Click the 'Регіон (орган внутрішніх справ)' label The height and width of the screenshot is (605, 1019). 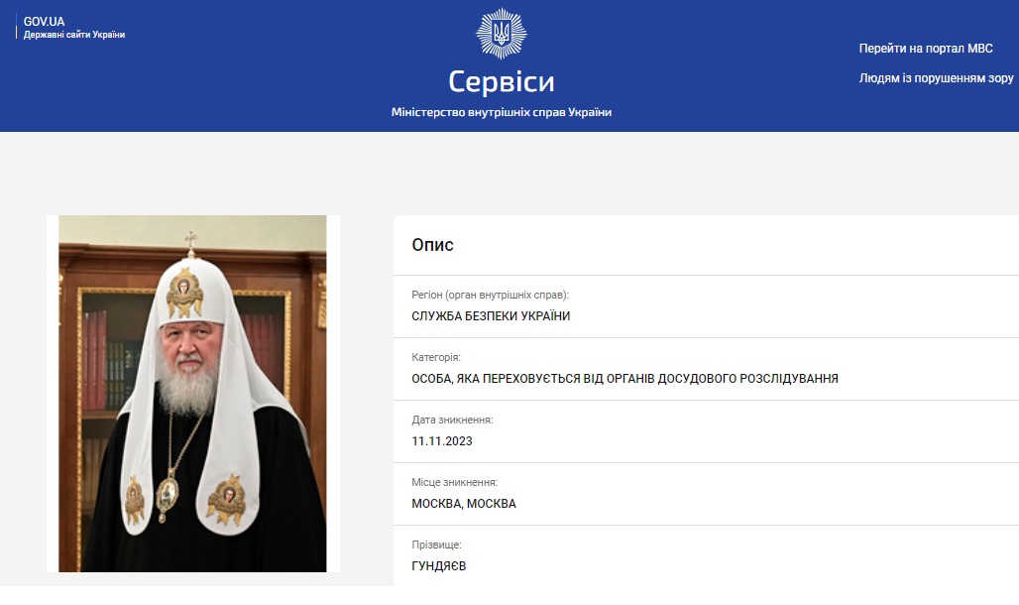pyautogui.click(x=490, y=295)
